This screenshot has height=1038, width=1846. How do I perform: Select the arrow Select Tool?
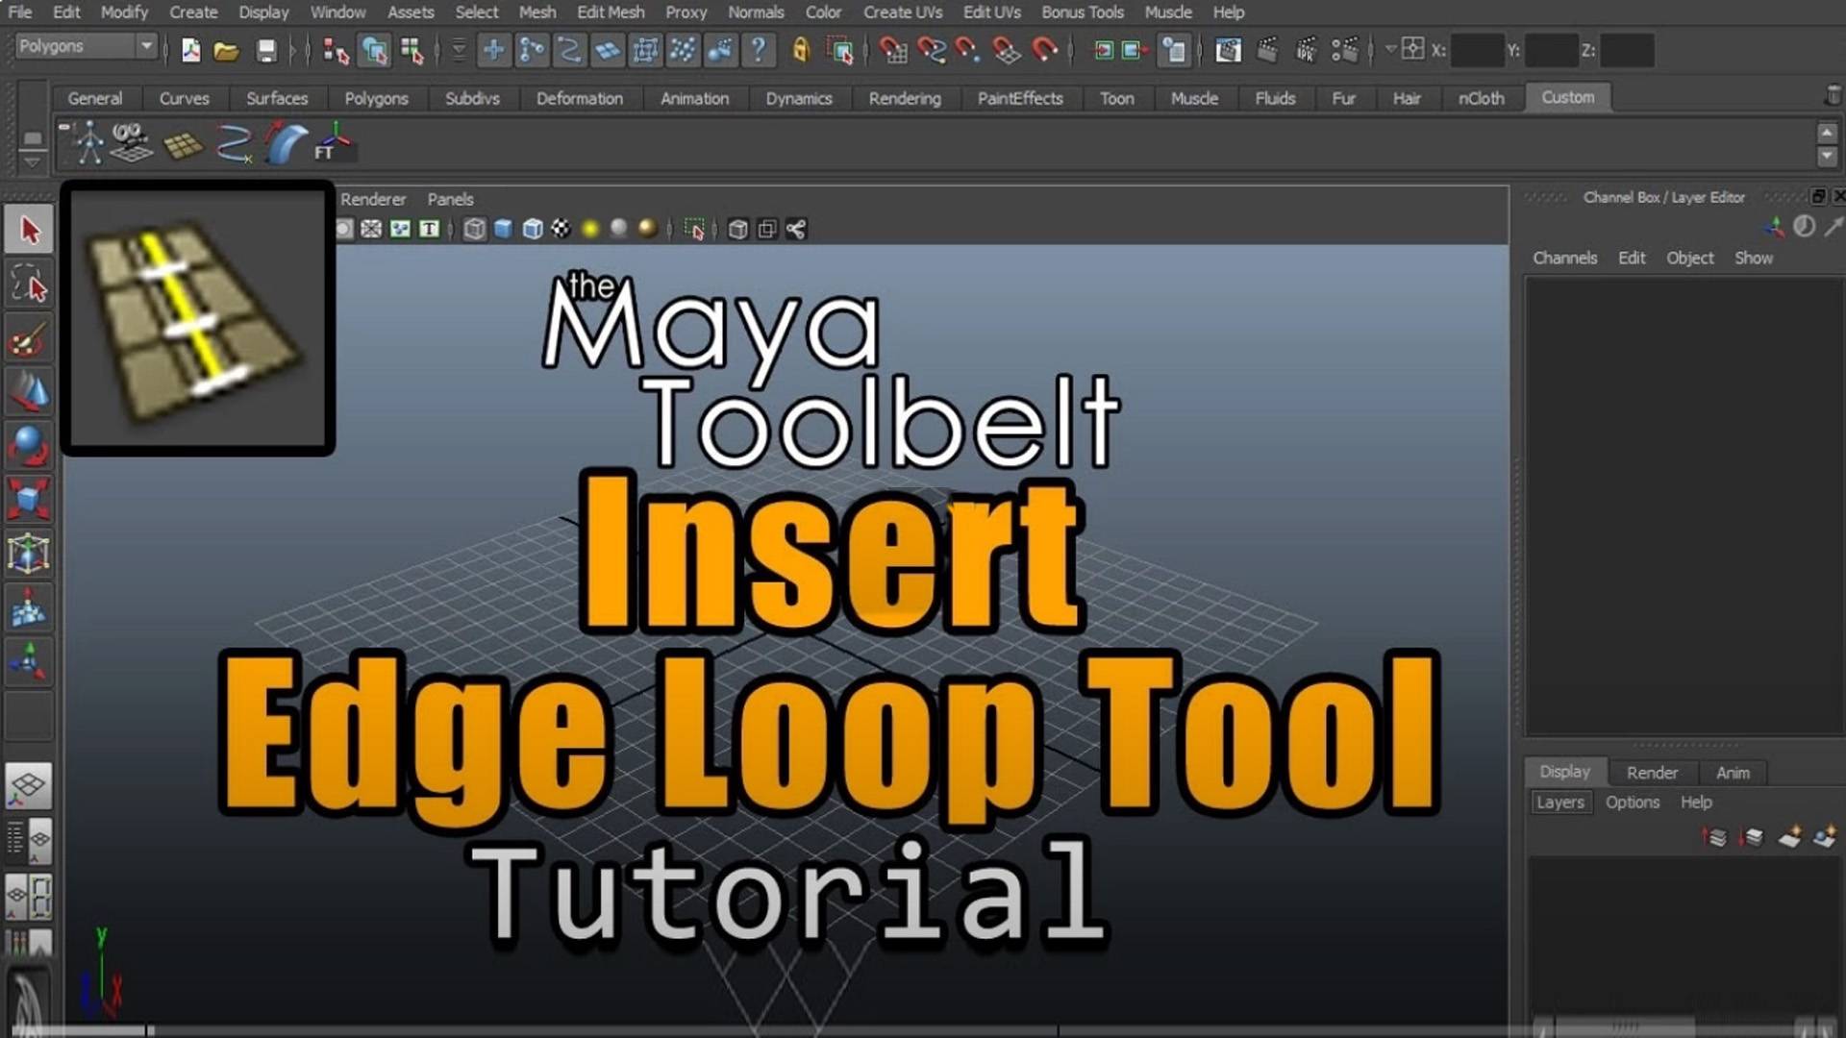click(29, 231)
